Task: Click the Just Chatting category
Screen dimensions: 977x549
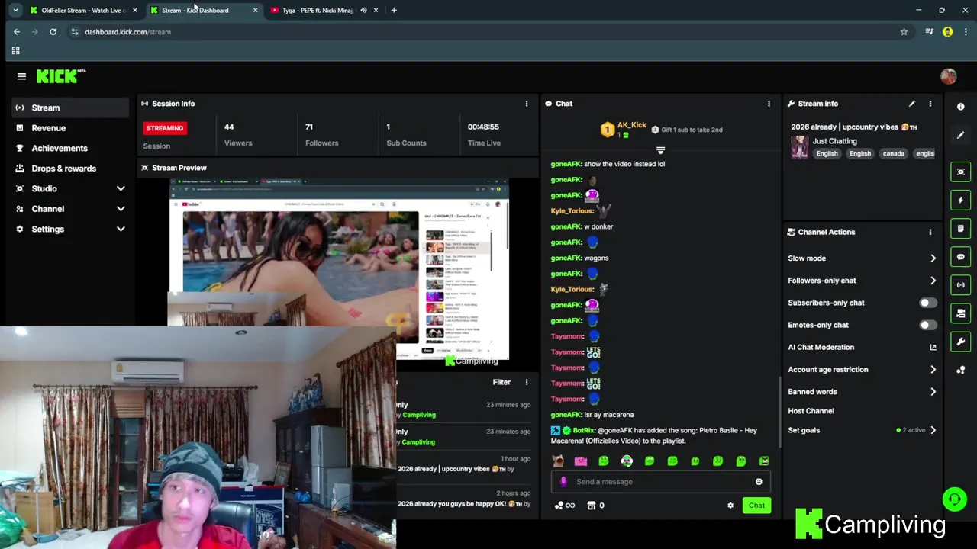Action: pos(834,141)
